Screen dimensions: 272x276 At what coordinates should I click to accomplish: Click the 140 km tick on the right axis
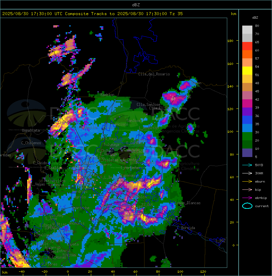230,86
